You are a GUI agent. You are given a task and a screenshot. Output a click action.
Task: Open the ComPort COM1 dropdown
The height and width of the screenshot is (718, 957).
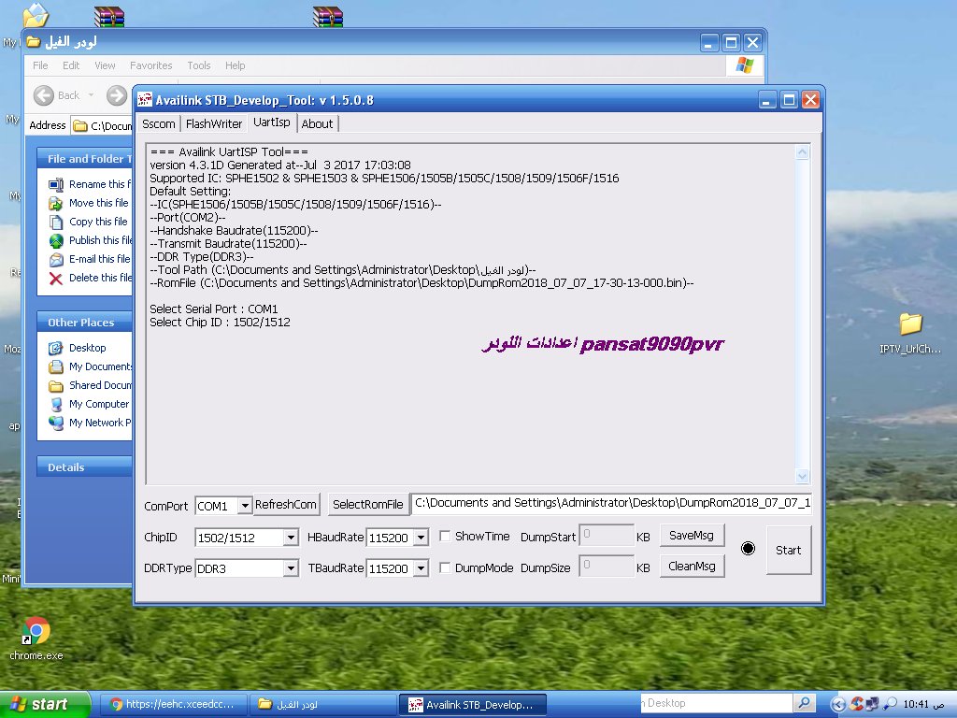[x=244, y=506]
